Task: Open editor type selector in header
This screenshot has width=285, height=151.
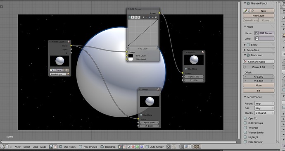Action: pyautogui.click(x=5, y=146)
